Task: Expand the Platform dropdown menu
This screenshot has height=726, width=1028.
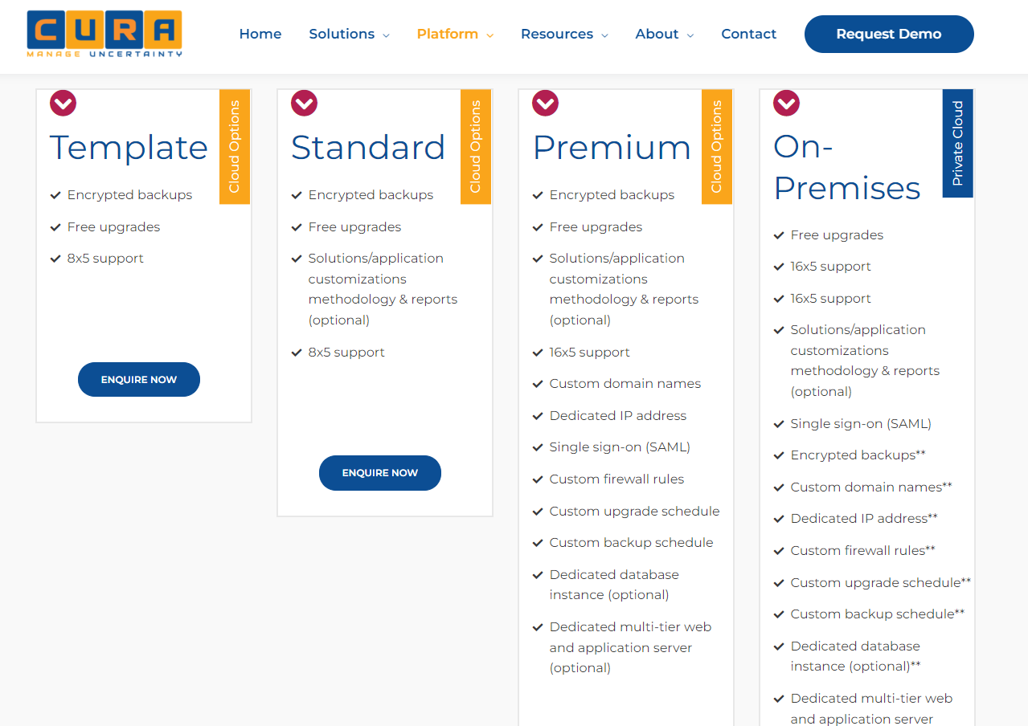Action: (456, 34)
